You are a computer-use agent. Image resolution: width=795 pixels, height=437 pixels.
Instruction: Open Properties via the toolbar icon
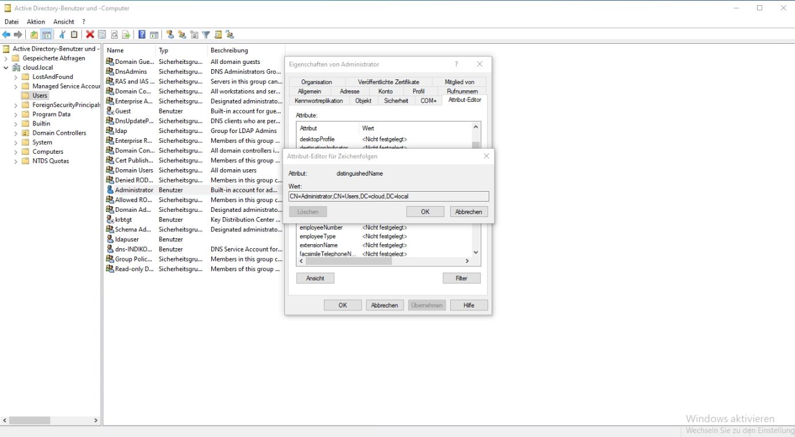(102, 35)
